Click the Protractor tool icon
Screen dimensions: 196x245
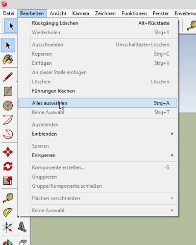point(8,212)
